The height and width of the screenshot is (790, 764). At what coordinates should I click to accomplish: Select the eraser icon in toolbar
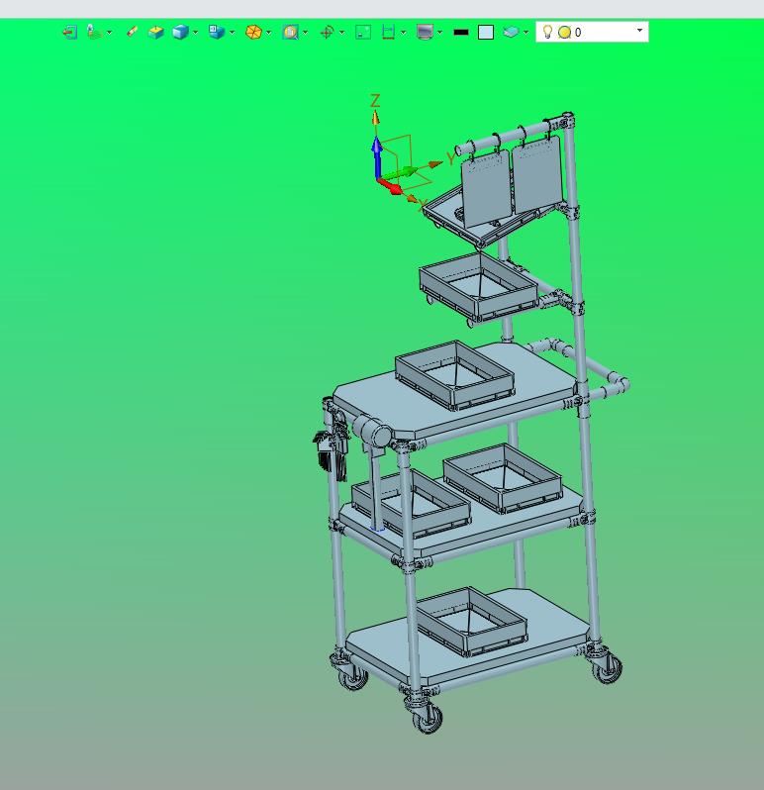click(132, 32)
